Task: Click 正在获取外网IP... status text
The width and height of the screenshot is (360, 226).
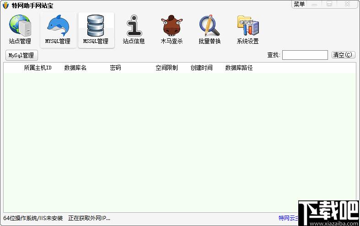Action: (x=89, y=218)
